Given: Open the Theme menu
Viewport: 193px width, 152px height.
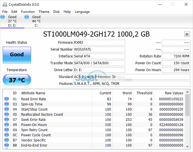Looking at the screenshot, I should [44, 12].
